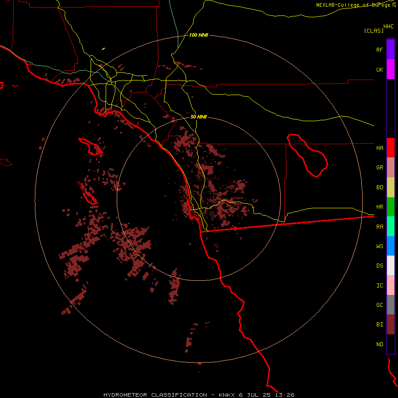Viewport: 398px width, 398px height.
Task: Click the 50 NMI range ring label
Action: [199, 117]
